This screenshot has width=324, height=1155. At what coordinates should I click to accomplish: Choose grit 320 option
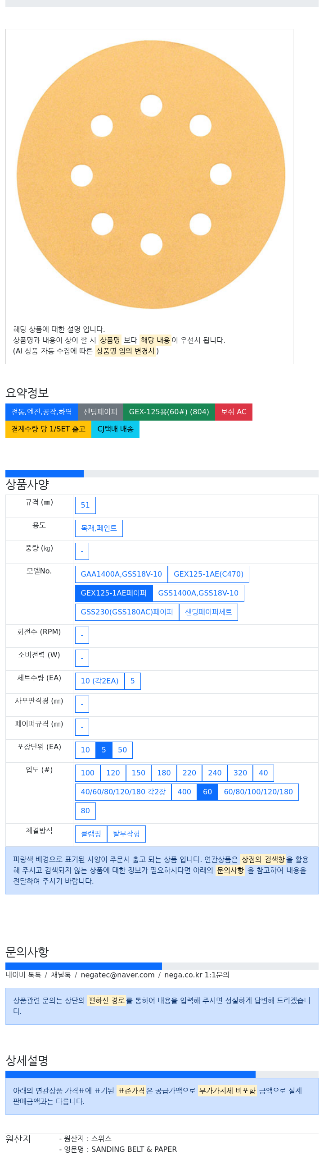[x=240, y=773]
